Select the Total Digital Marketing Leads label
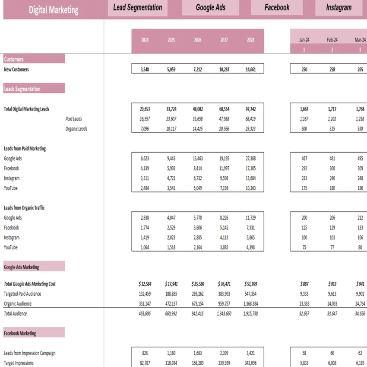The height and width of the screenshot is (367, 367). (26, 109)
